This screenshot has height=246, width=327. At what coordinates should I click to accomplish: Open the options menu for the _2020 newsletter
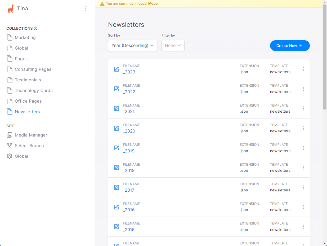(303, 128)
